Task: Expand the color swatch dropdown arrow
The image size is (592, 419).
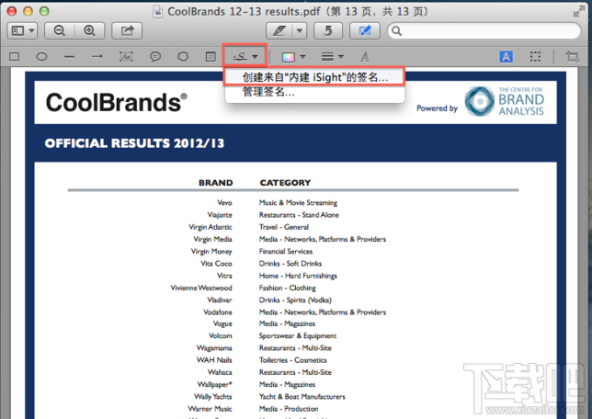Action: click(302, 57)
